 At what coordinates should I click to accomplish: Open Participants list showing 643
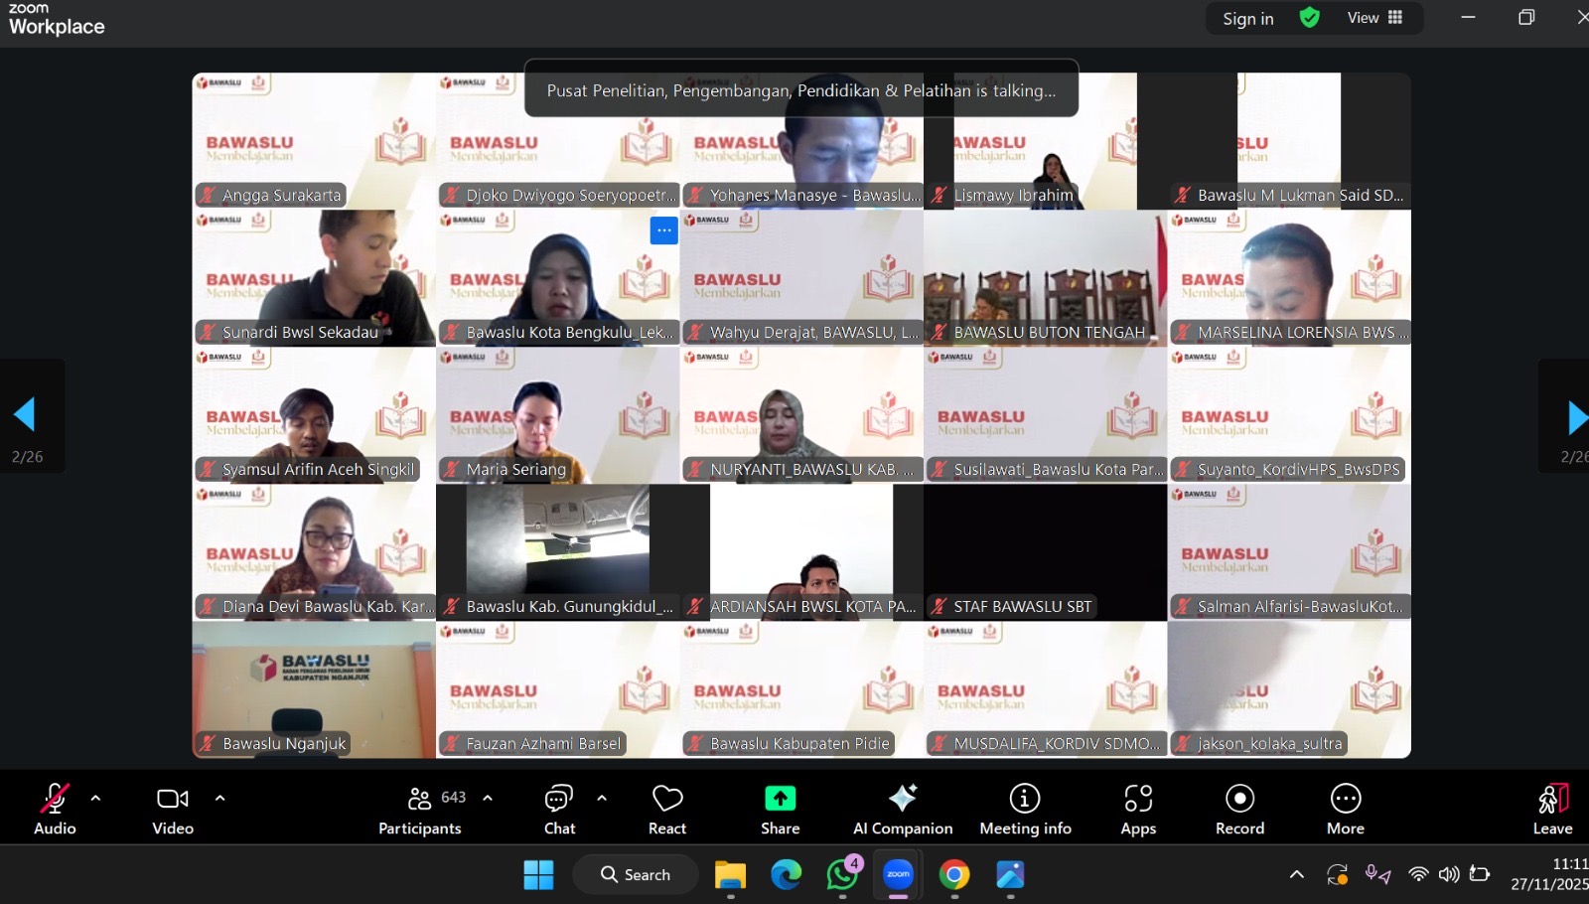click(x=420, y=799)
